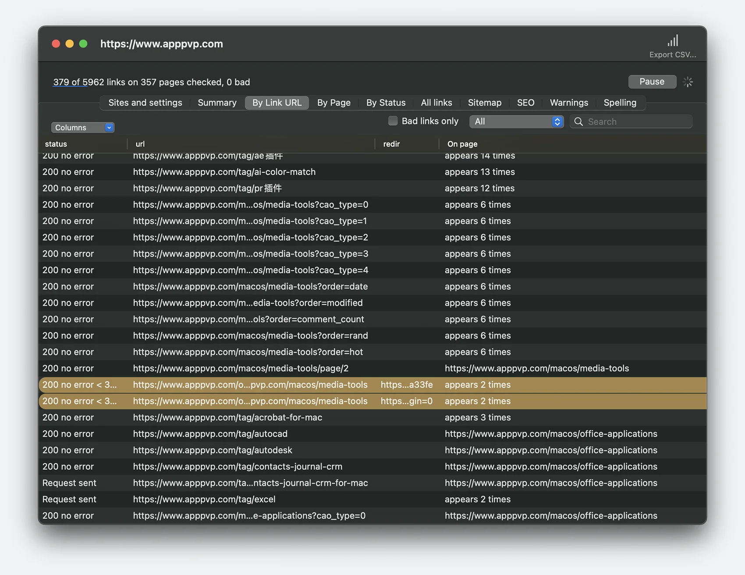The height and width of the screenshot is (575, 745).
Task: Select the ols?order=comment_count url row
Action: pos(248,319)
